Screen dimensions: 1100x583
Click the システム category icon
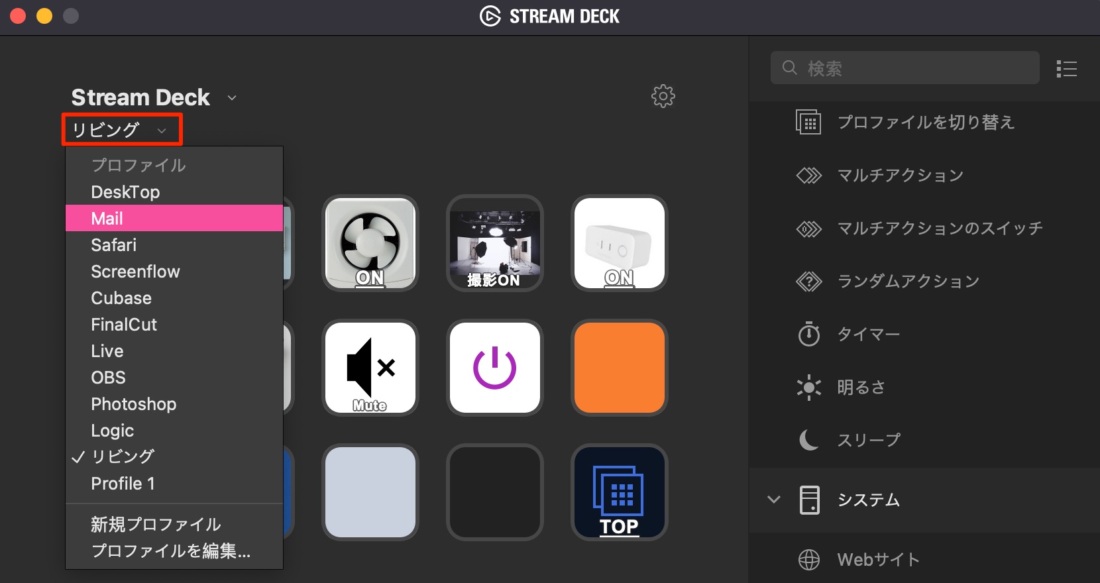point(809,500)
